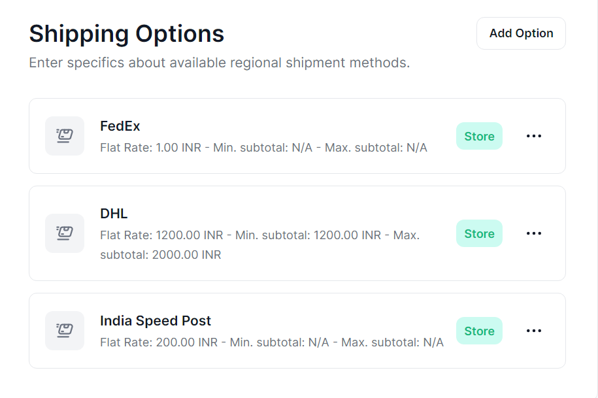Click the Shipping Options heading
598x398 pixels.
pos(126,33)
